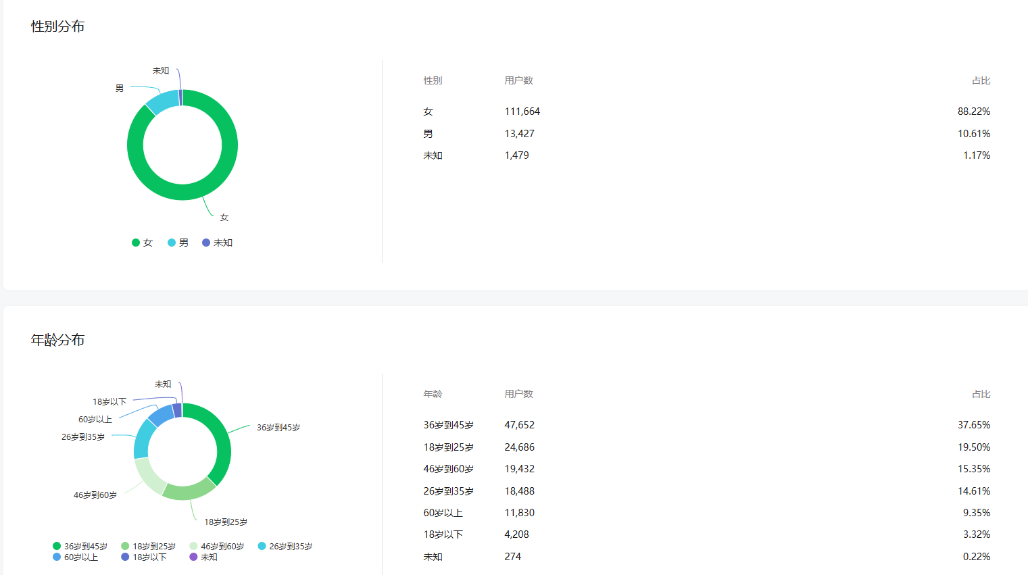Screen dimensions: 1028x575
Task: Click 占比 column header in age table
Action: 981,394
